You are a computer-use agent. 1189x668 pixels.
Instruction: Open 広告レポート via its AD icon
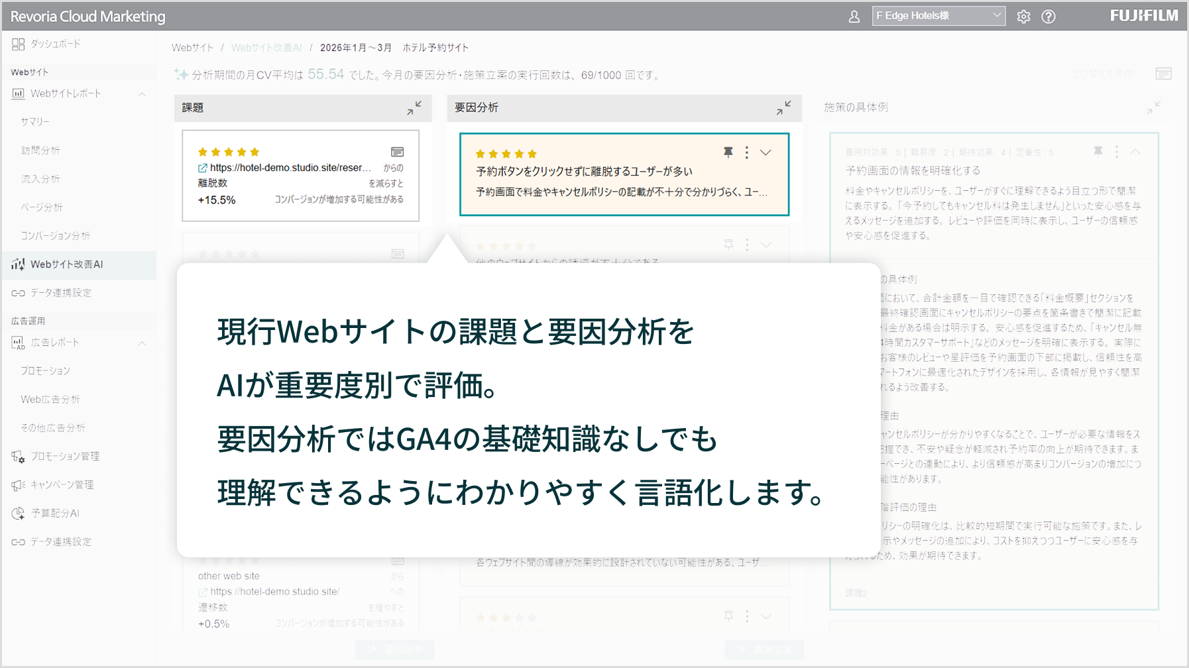(x=17, y=343)
